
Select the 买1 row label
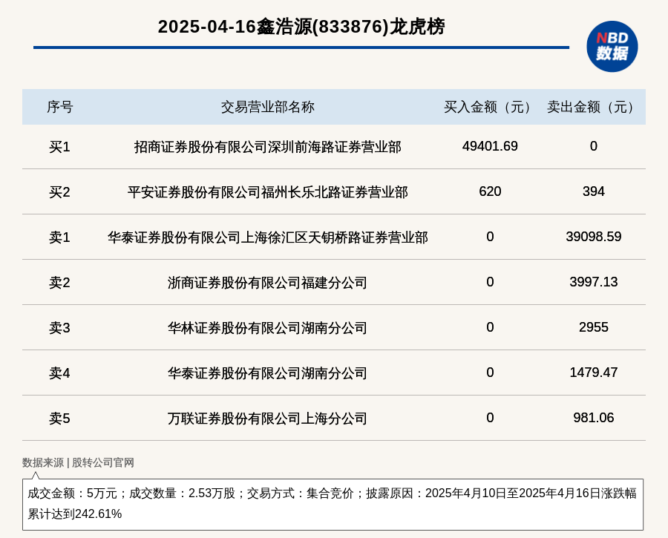pyautogui.click(x=59, y=147)
